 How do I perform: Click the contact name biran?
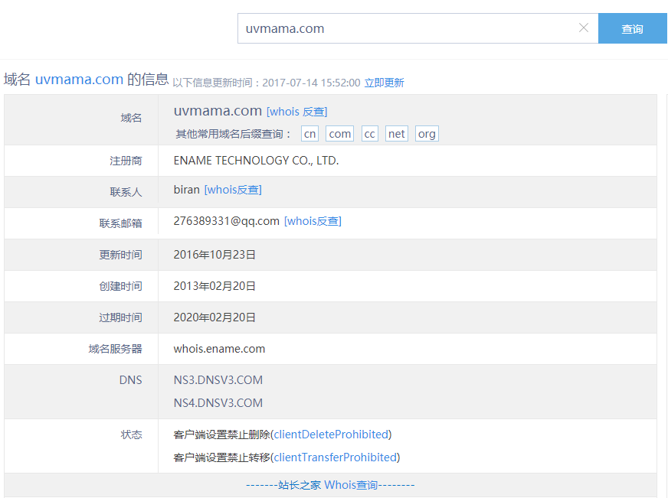pos(187,190)
